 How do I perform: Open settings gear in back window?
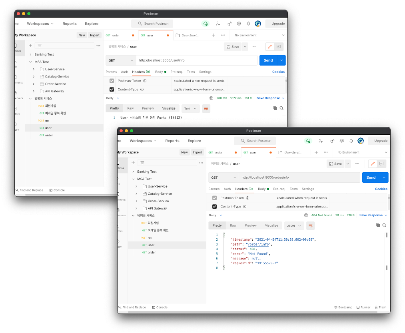coord(239,24)
